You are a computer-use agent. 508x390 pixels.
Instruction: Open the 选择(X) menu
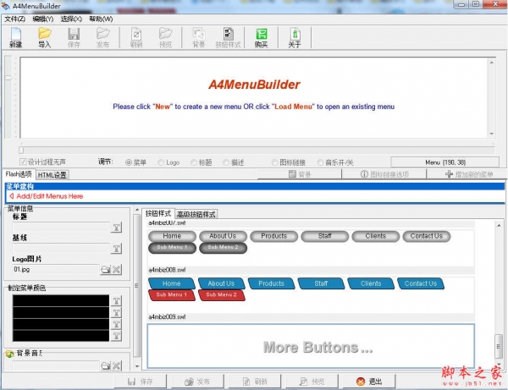(71, 19)
